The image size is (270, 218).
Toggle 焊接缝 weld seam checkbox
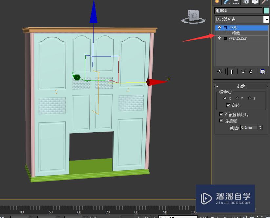pos(221,120)
